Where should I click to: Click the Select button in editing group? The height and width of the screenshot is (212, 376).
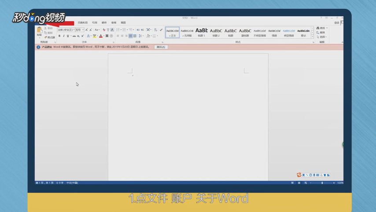[x=321, y=37]
